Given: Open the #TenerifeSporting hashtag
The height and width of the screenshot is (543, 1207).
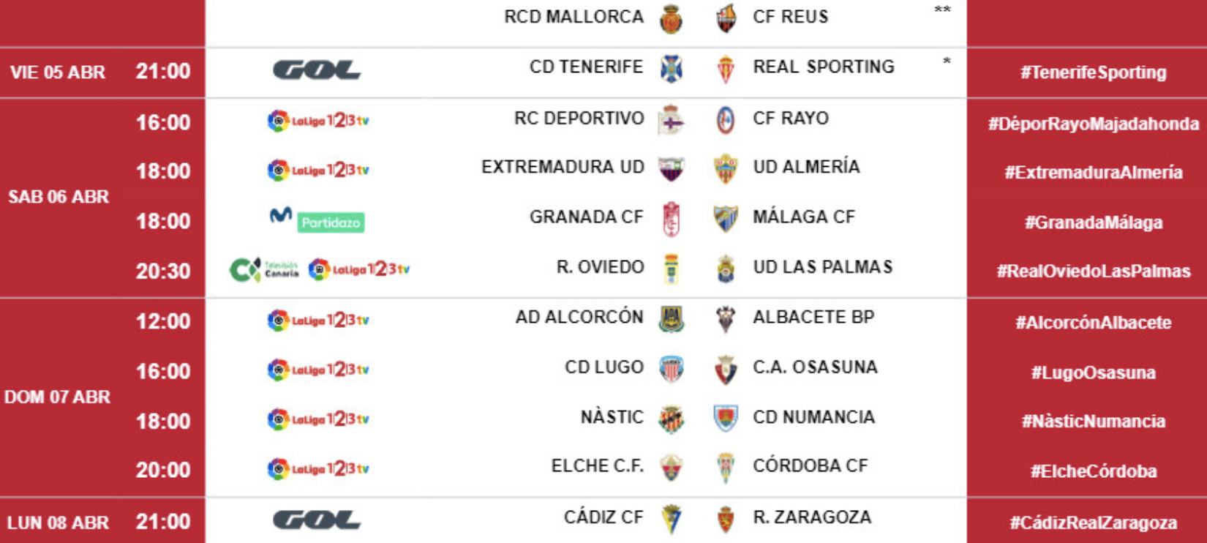Looking at the screenshot, I should [x=1093, y=72].
